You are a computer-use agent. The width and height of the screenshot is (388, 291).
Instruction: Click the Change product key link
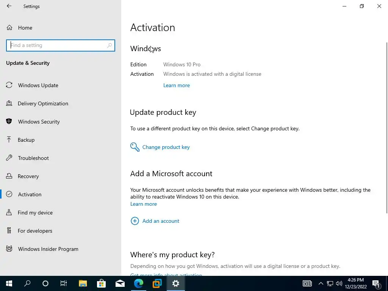coord(166,147)
